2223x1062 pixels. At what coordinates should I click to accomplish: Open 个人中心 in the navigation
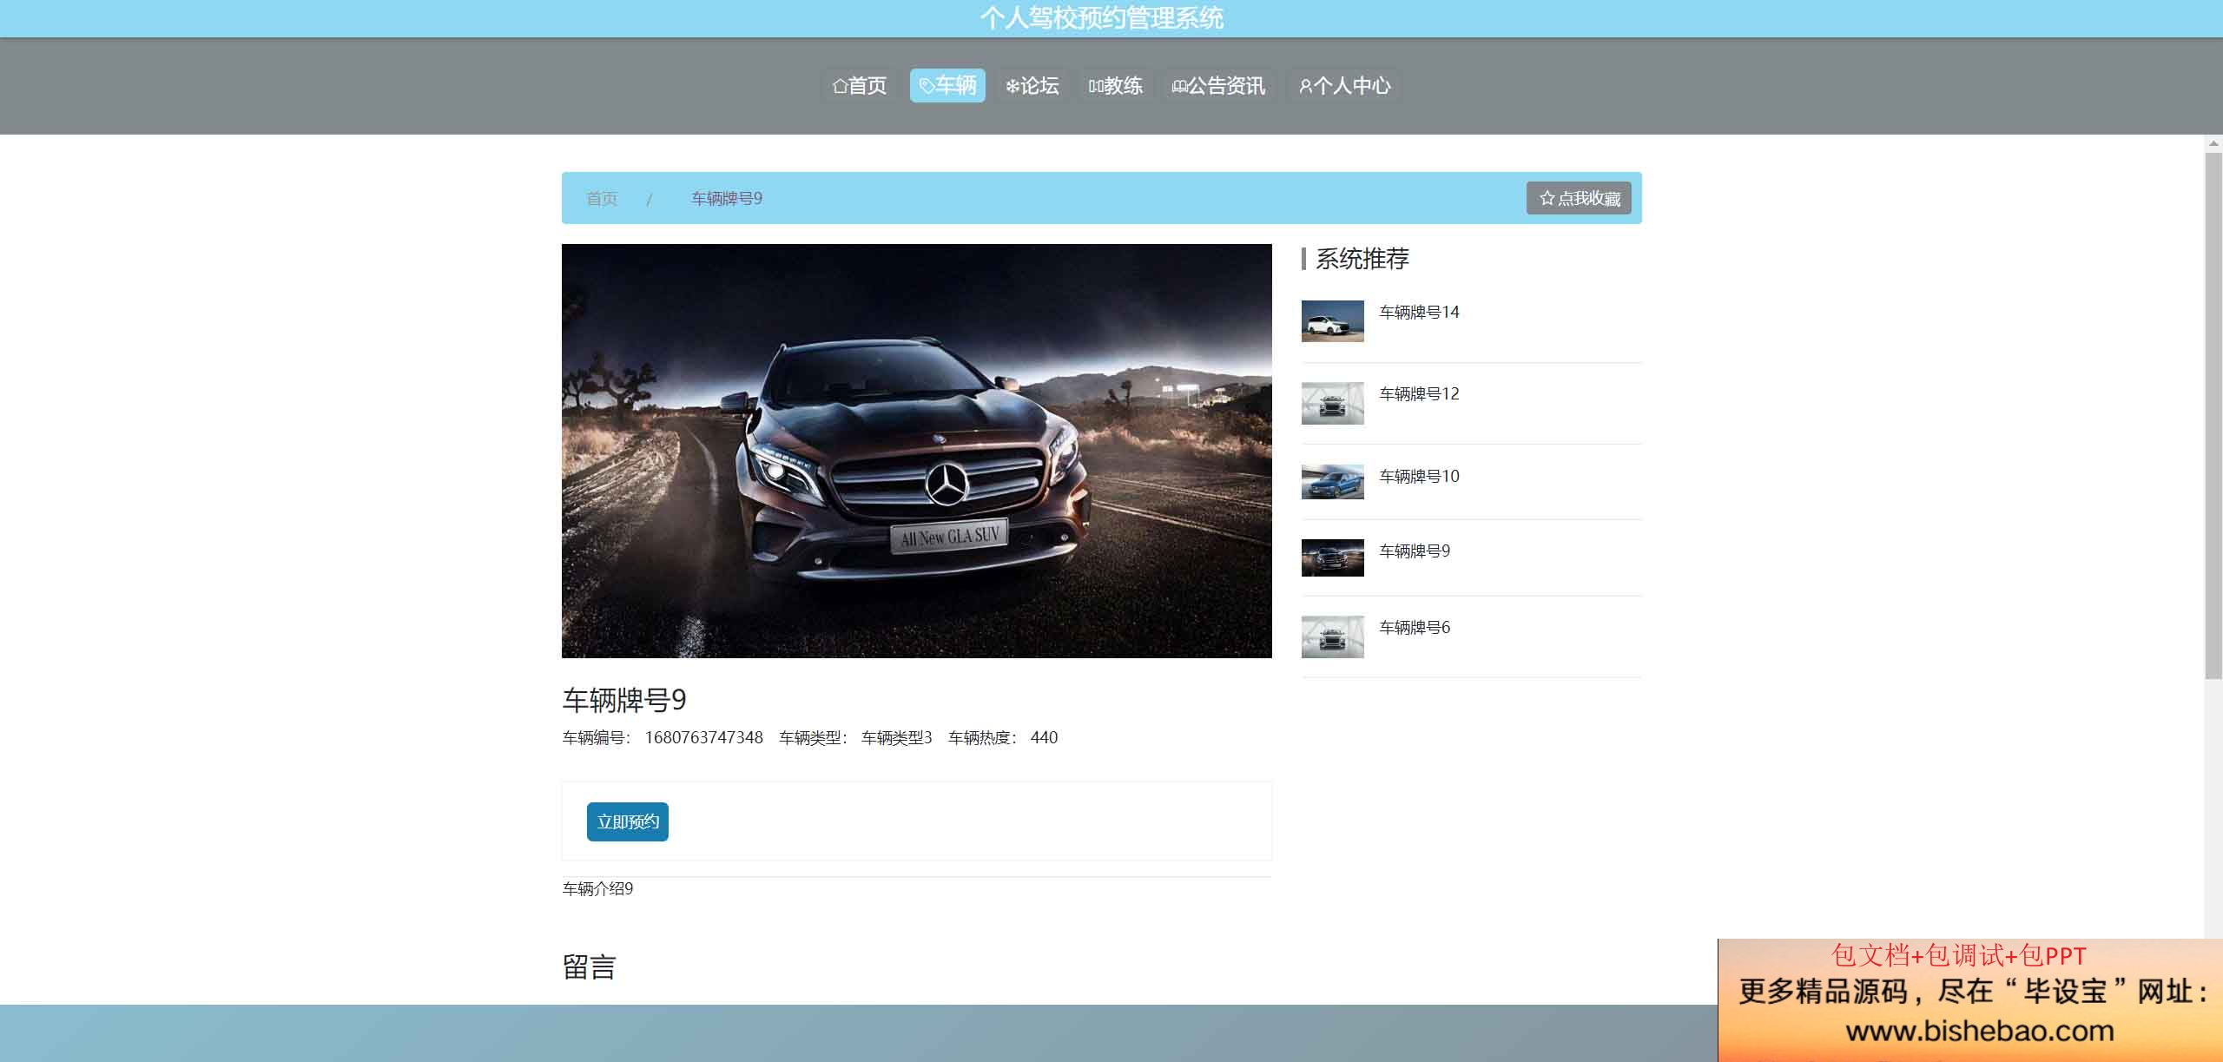point(1344,85)
